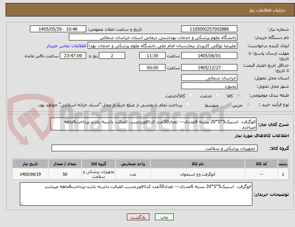Click the delivery province field خراسان شمالی
Screen dimensions: 295x227
pyautogui.click(x=209, y=78)
